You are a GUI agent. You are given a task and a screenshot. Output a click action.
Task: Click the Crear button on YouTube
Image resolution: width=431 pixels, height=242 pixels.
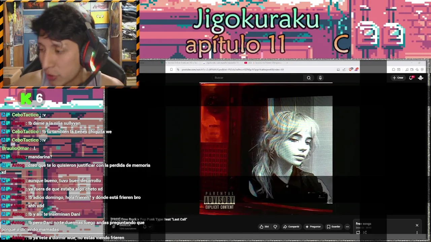(x=398, y=78)
